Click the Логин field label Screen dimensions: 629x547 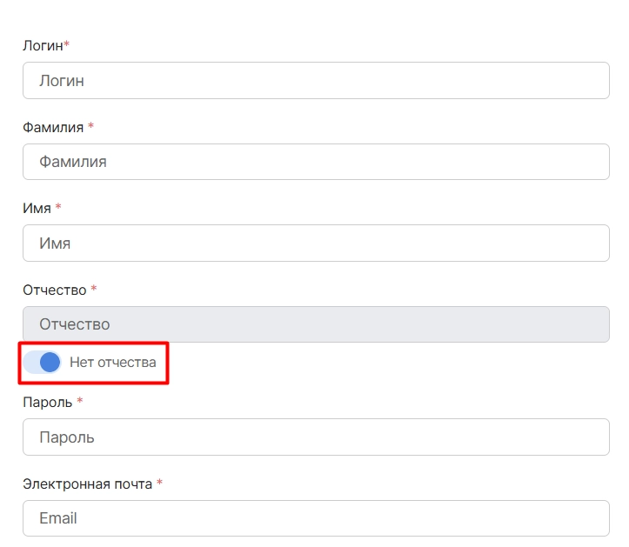(43, 46)
